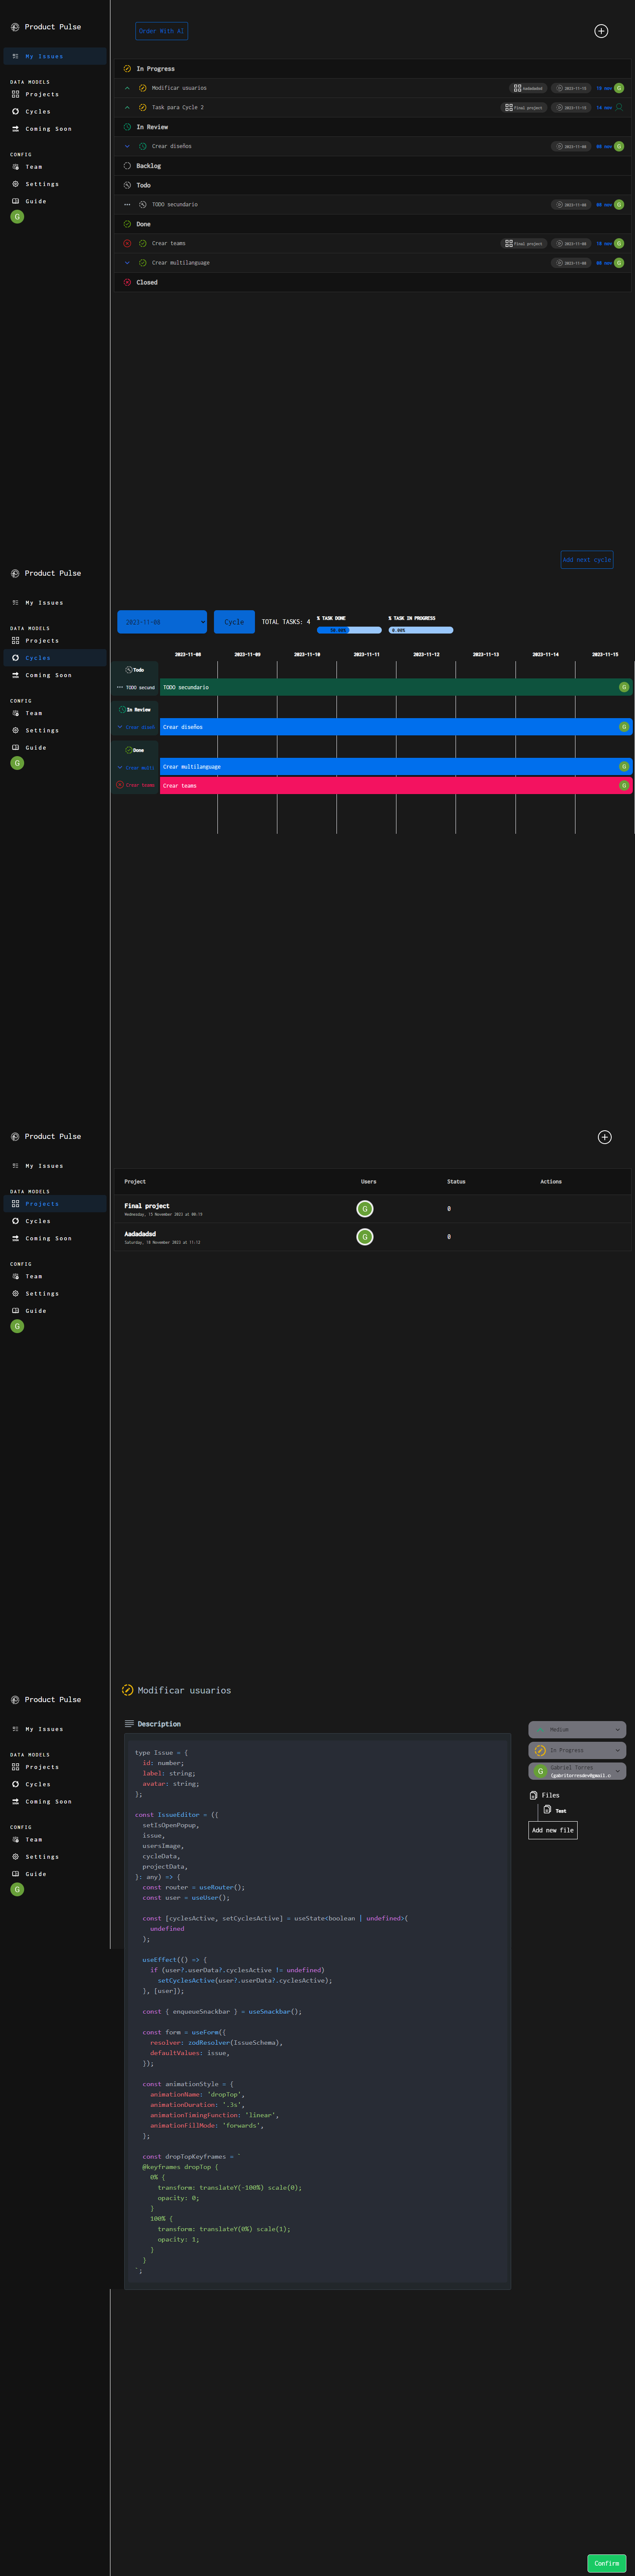Screen dimensions: 635x2576
Task: Click the green Confirm button
Action: point(607,2563)
